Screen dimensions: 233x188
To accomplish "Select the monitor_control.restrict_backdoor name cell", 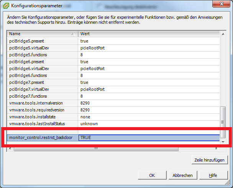I will click(43, 138).
